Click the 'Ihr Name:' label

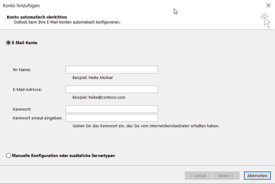(22, 70)
